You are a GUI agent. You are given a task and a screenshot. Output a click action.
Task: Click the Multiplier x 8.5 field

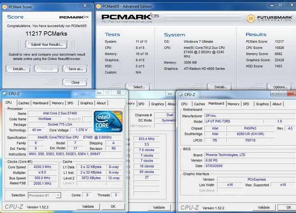(42, 172)
